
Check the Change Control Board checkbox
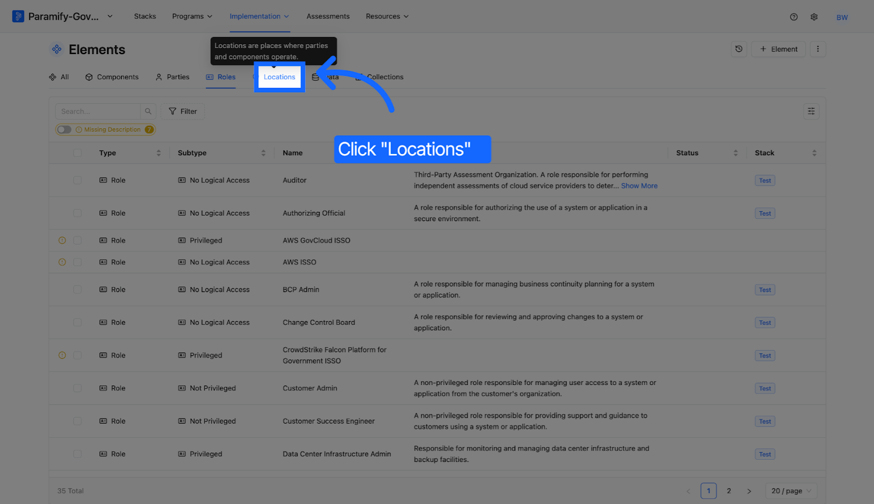(x=78, y=323)
